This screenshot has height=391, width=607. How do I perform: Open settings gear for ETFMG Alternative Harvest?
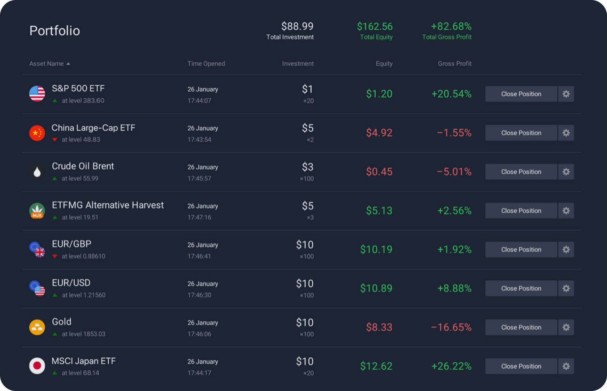click(x=566, y=211)
